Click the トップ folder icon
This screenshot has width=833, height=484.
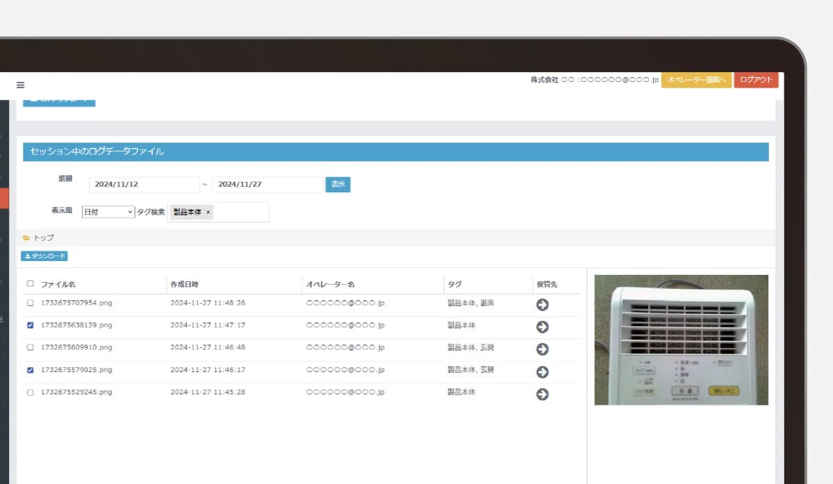click(26, 237)
